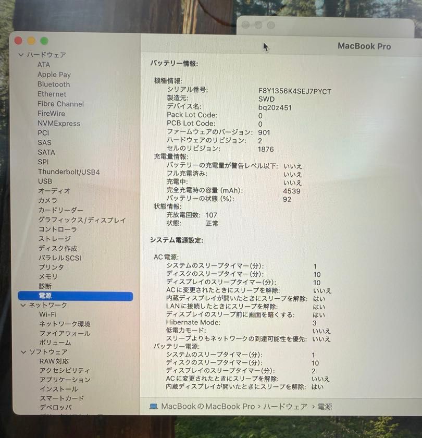Click the バッテリー情報: heading
This screenshot has width=422, height=438.
point(174,64)
